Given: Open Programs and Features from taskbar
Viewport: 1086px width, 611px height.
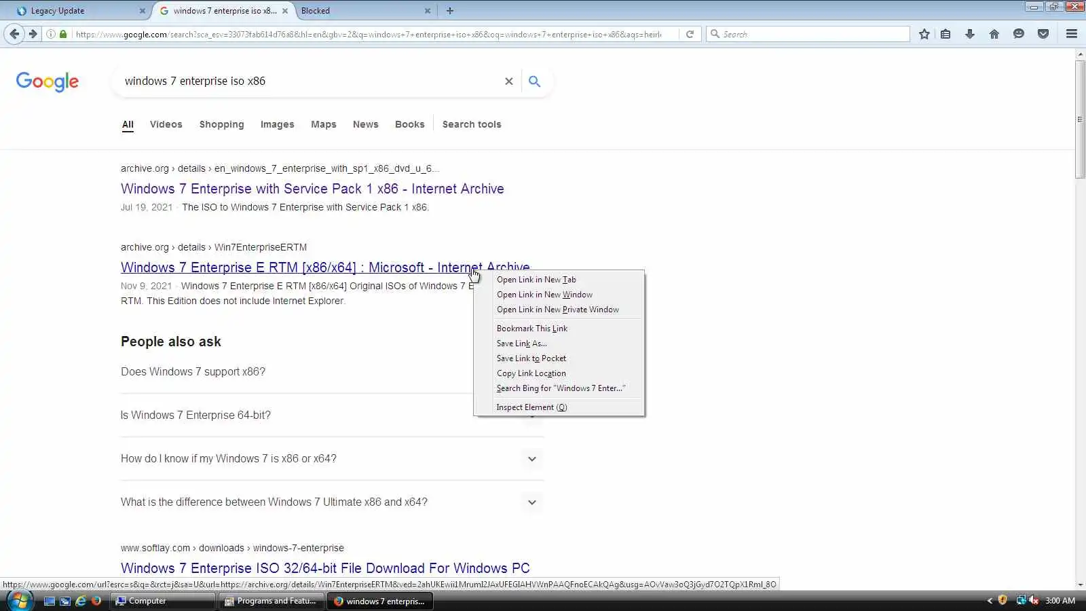Looking at the screenshot, I should (271, 601).
